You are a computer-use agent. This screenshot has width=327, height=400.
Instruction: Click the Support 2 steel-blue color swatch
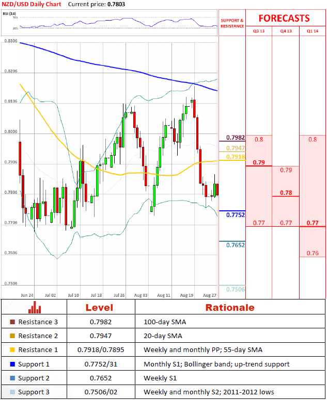(x=12, y=378)
